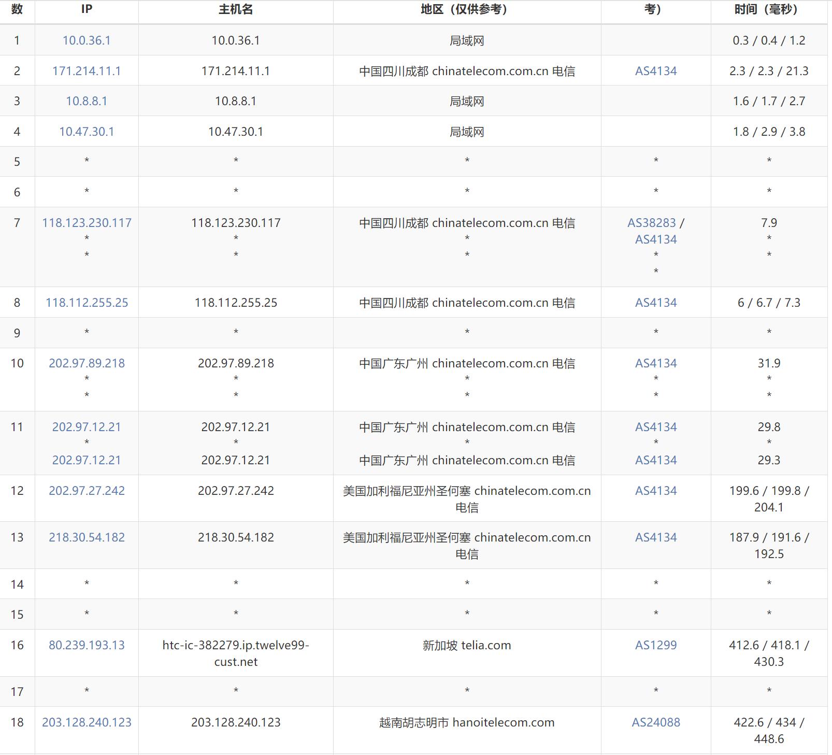Screen dimensions: 832x755
Task: Open IP link 118.112.255.25
Action: (x=87, y=303)
